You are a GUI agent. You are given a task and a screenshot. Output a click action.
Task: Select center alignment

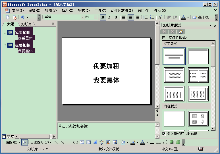[131, 17]
